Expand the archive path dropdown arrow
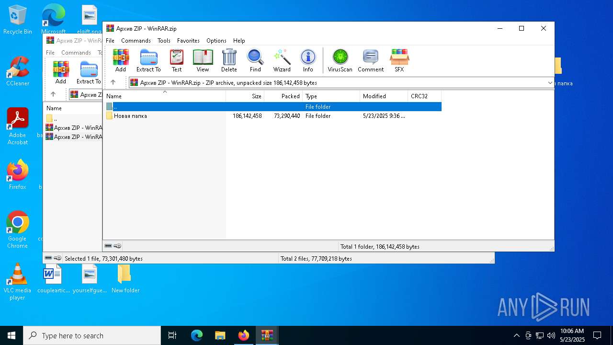This screenshot has width=613, height=345. coord(550,82)
